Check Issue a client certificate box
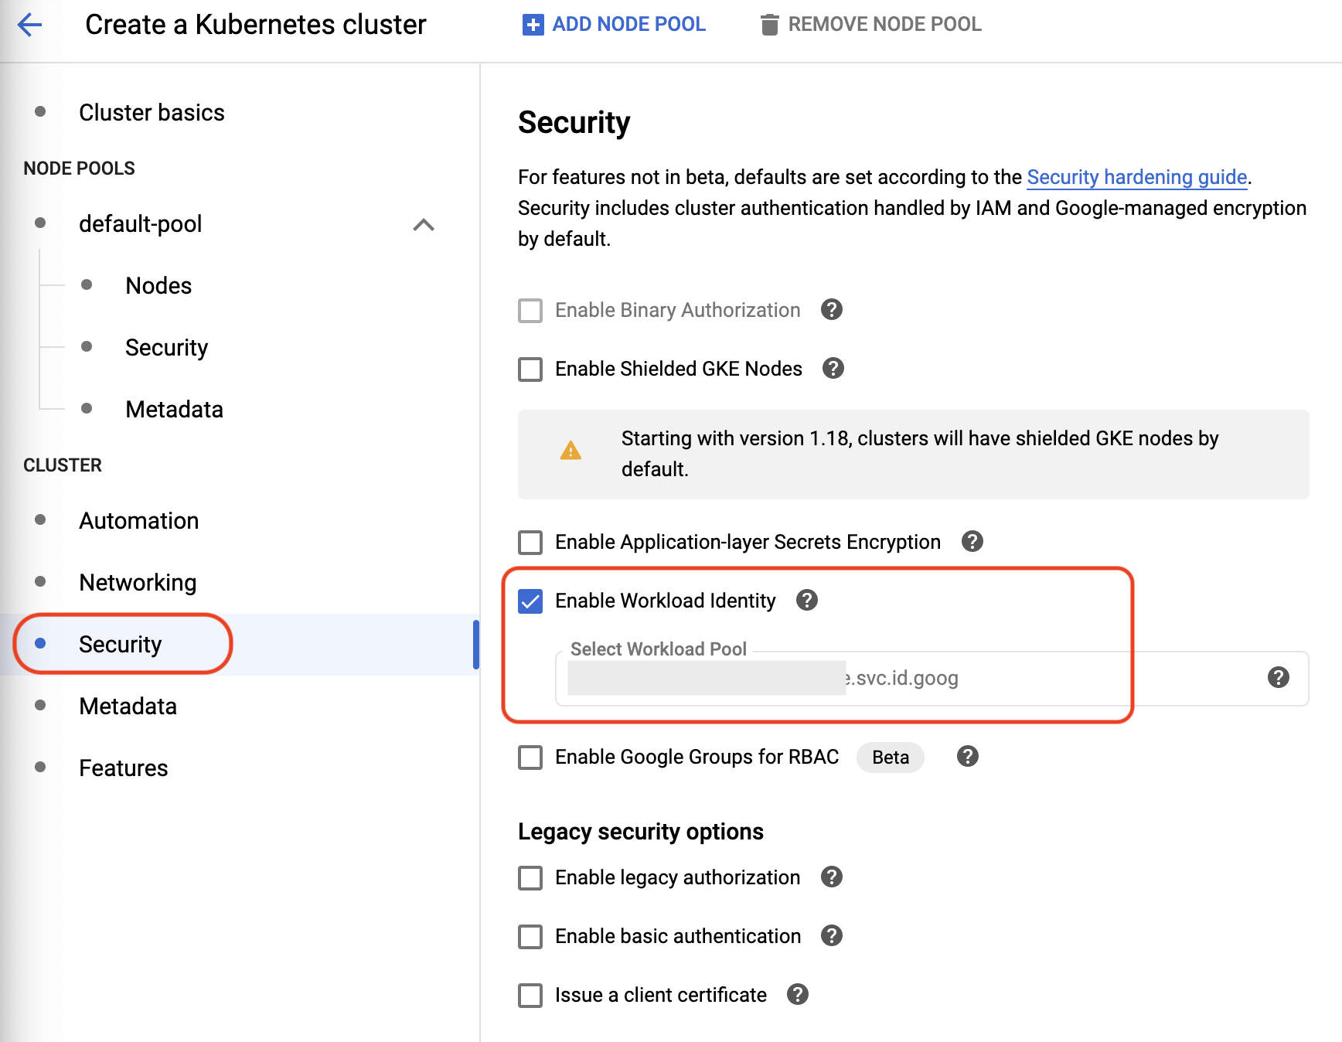The height and width of the screenshot is (1042, 1342). 530,996
